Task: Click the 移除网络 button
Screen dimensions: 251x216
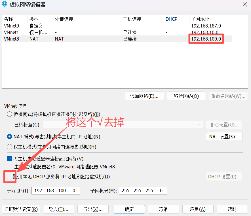Action: [186, 96]
